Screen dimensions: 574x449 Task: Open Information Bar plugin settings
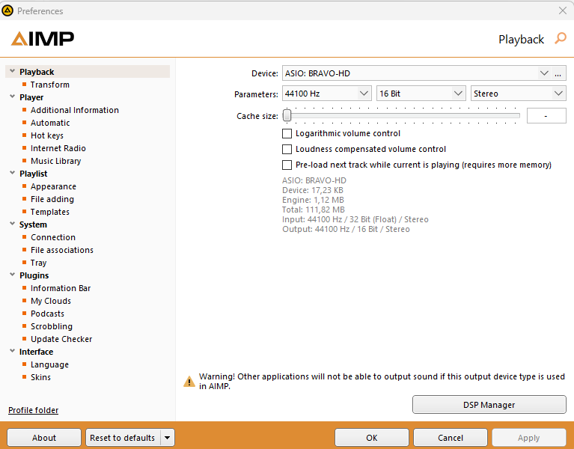click(x=61, y=288)
